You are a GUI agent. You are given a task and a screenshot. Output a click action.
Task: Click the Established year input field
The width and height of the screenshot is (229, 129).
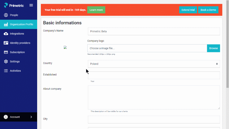[x=154, y=75]
